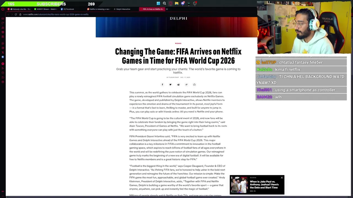Viewport: 353px width, 198px height.
Task: Click the article date DEC. 17, 2025
Action: (185, 77)
